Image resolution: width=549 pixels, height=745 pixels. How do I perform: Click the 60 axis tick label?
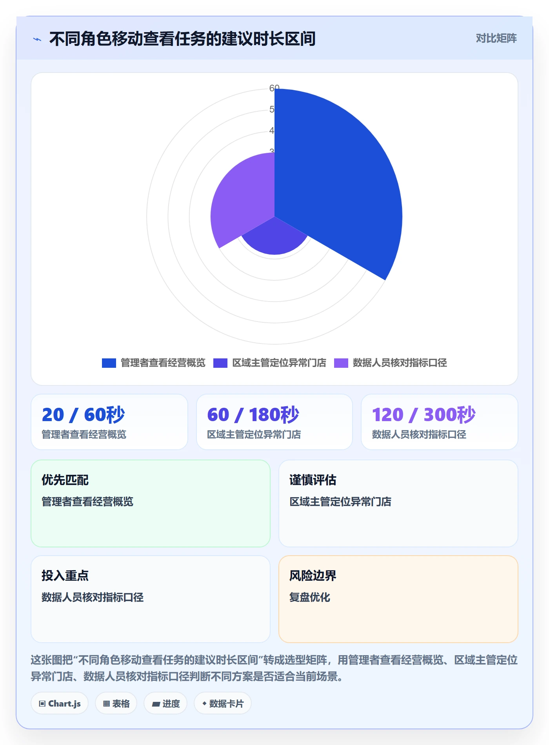[274, 88]
